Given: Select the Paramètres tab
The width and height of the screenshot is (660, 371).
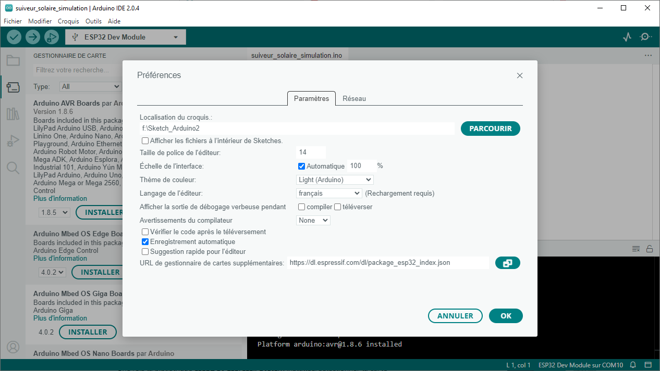Looking at the screenshot, I should (x=312, y=98).
